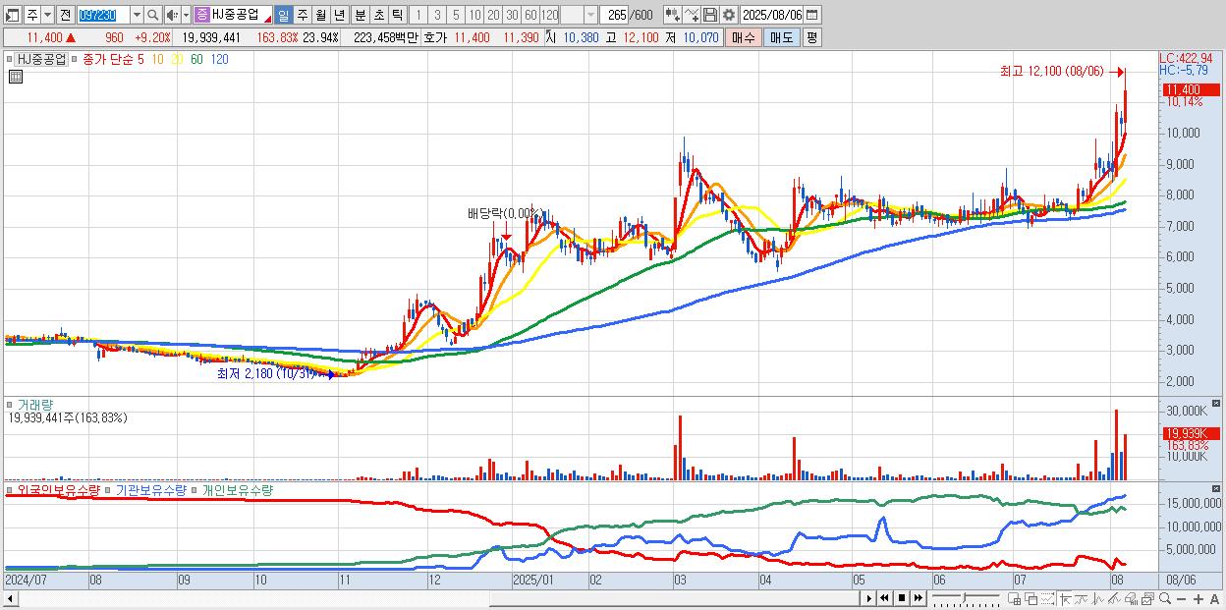
Task: Click the window-with-grid icon at bottom
Action: click(x=1014, y=598)
